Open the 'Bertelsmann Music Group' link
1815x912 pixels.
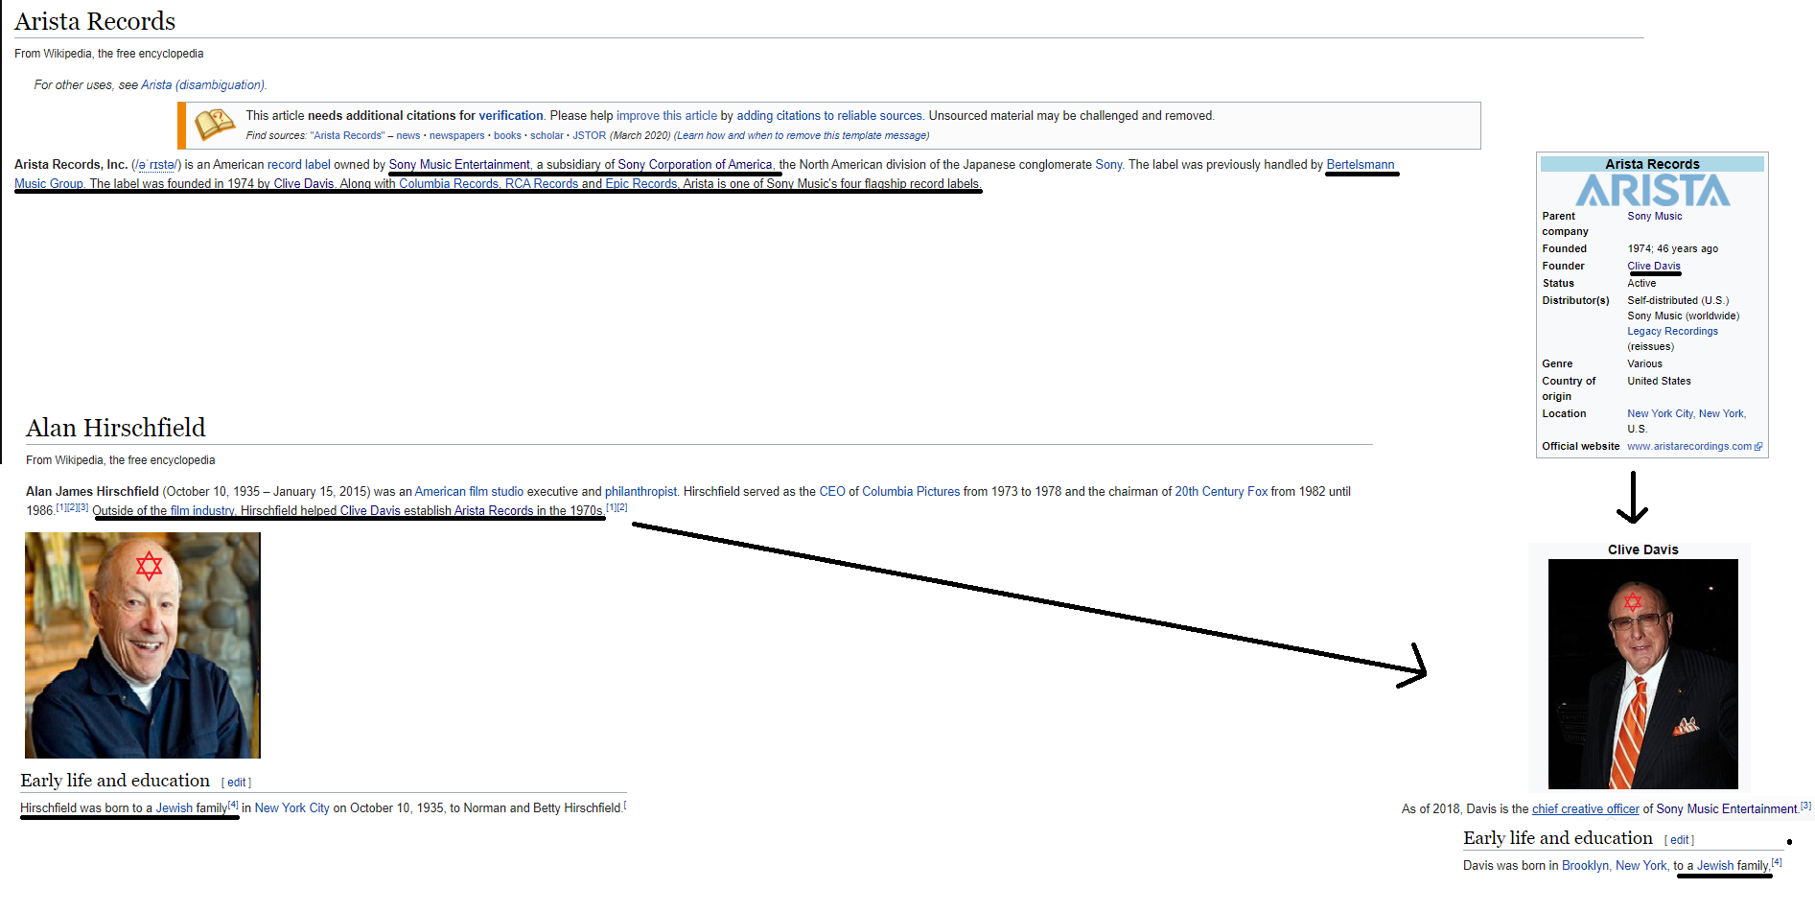pos(1361,165)
